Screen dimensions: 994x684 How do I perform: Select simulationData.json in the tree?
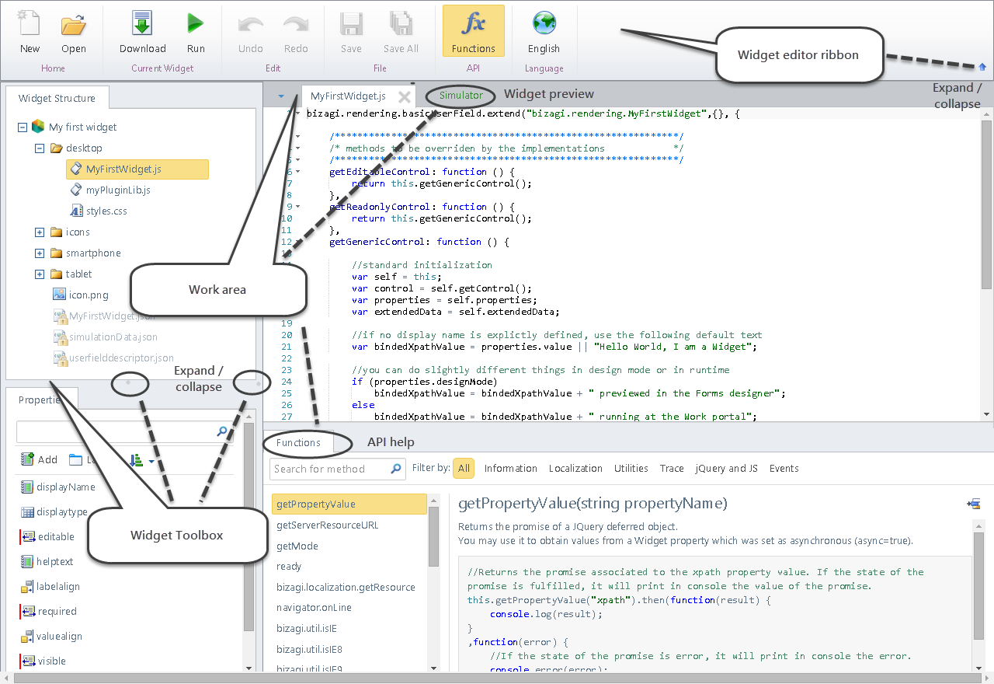[x=113, y=337]
